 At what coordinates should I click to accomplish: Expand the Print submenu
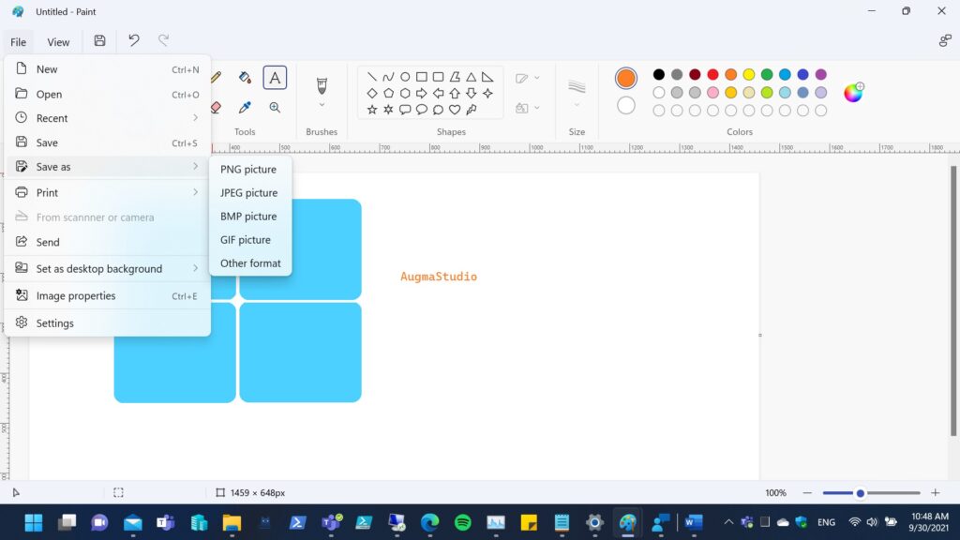pyautogui.click(x=105, y=192)
